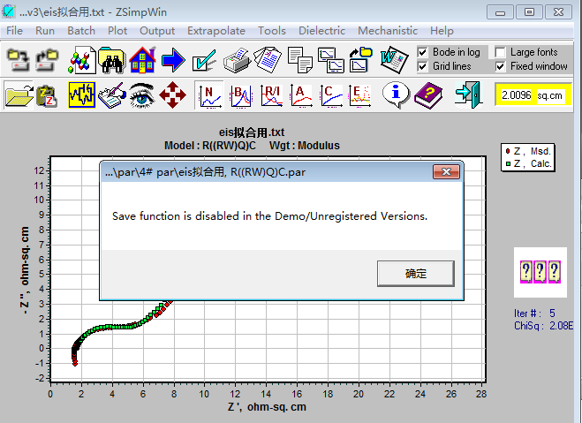
Task: Click the open data file icon with arrow
Action: [19, 60]
